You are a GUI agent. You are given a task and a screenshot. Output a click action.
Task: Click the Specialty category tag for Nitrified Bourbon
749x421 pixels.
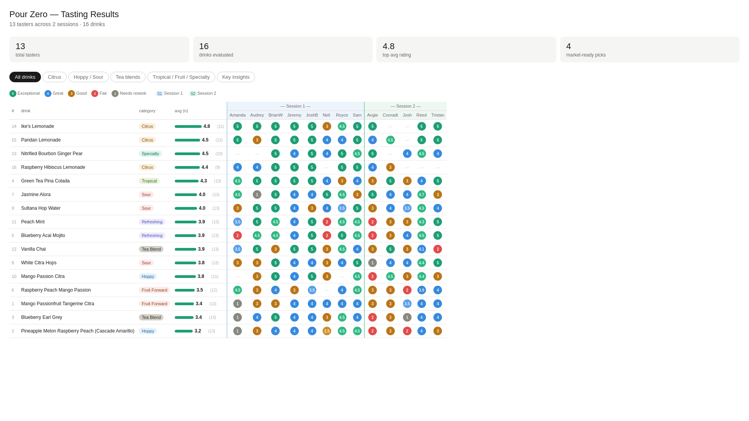(x=150, y=154)
